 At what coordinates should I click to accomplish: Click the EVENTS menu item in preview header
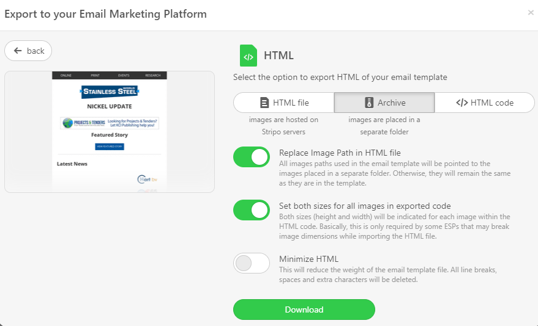point(124,75)
